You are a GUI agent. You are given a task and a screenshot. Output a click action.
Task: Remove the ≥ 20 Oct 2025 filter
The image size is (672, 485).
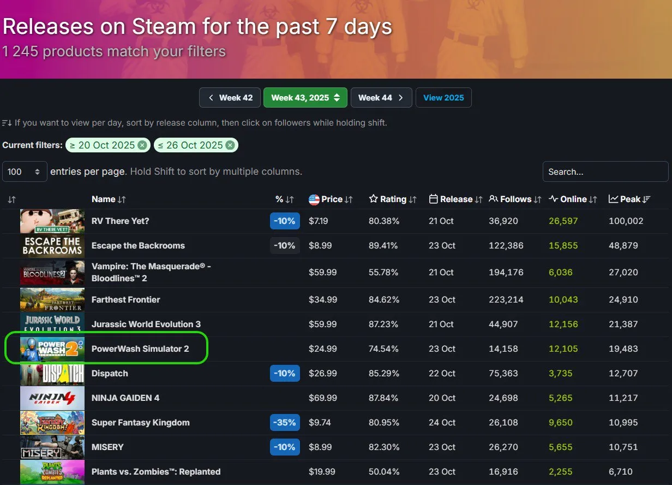click(142, 145)
